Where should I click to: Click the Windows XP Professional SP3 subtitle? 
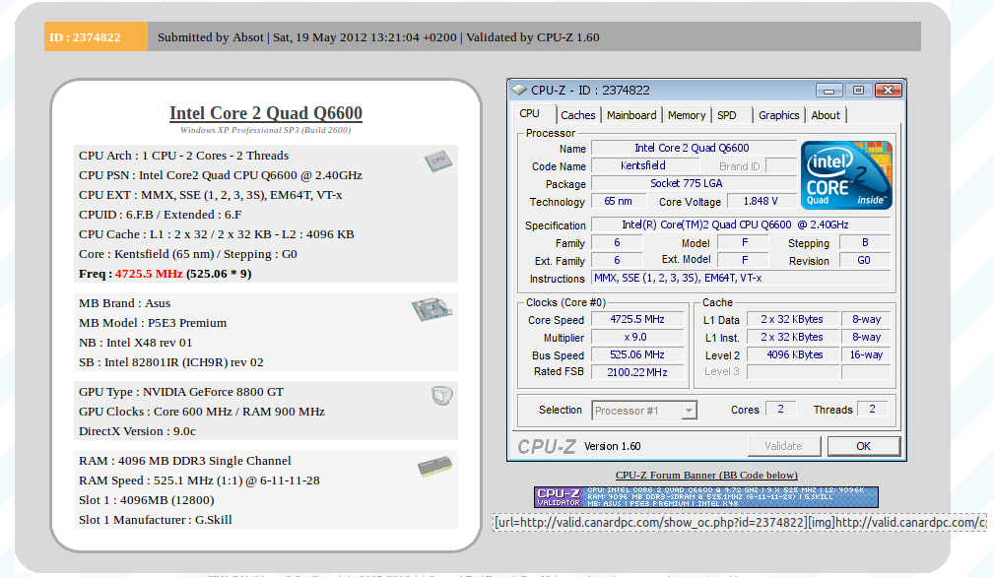(266, 130)
